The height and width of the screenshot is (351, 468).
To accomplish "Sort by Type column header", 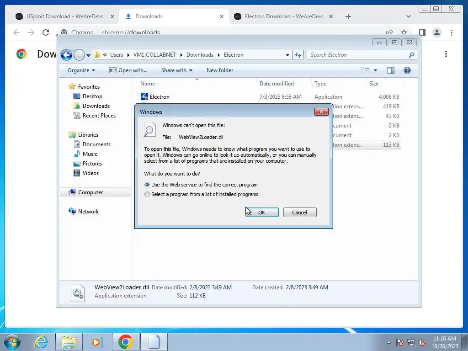I will point(339,84).
